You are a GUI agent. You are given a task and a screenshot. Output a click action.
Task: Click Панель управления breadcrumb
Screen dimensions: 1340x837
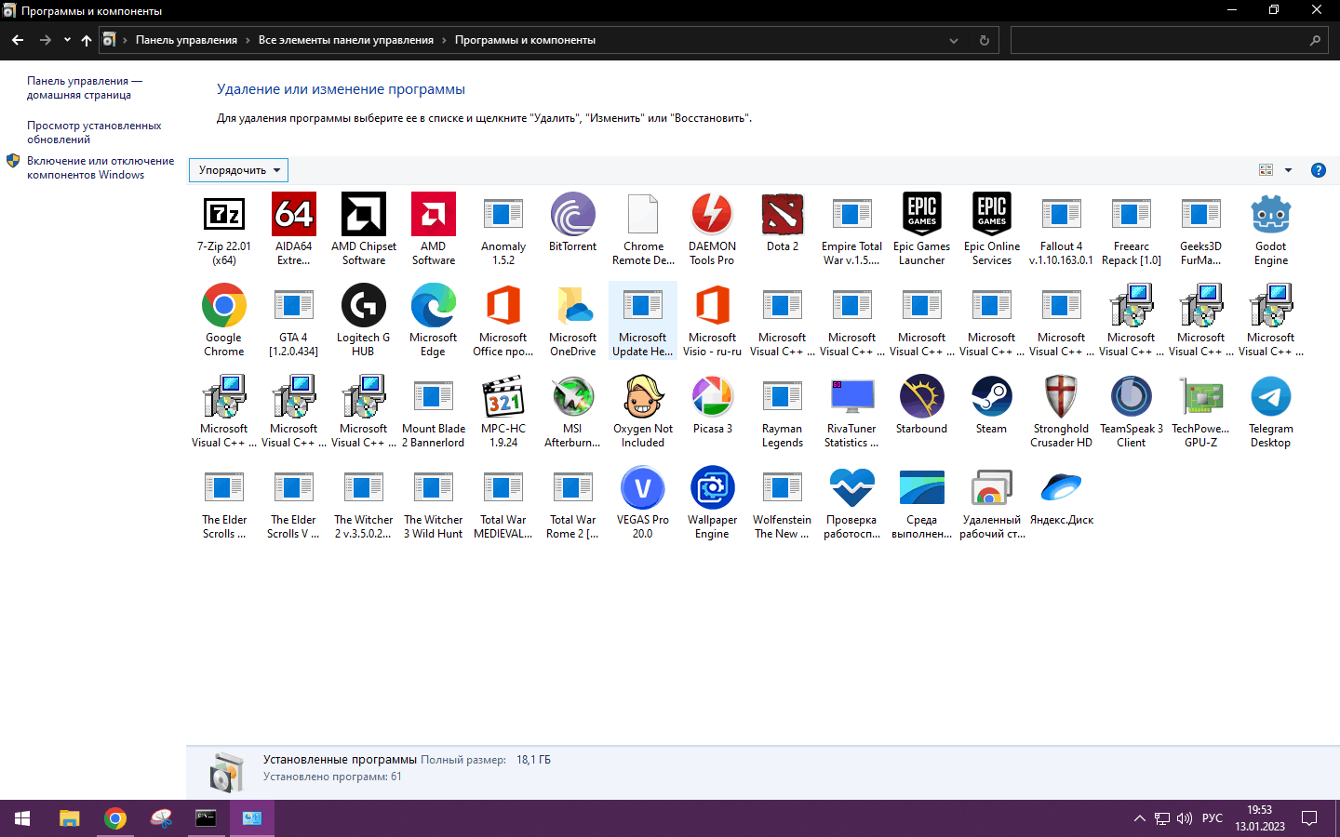tap(186, 40)
